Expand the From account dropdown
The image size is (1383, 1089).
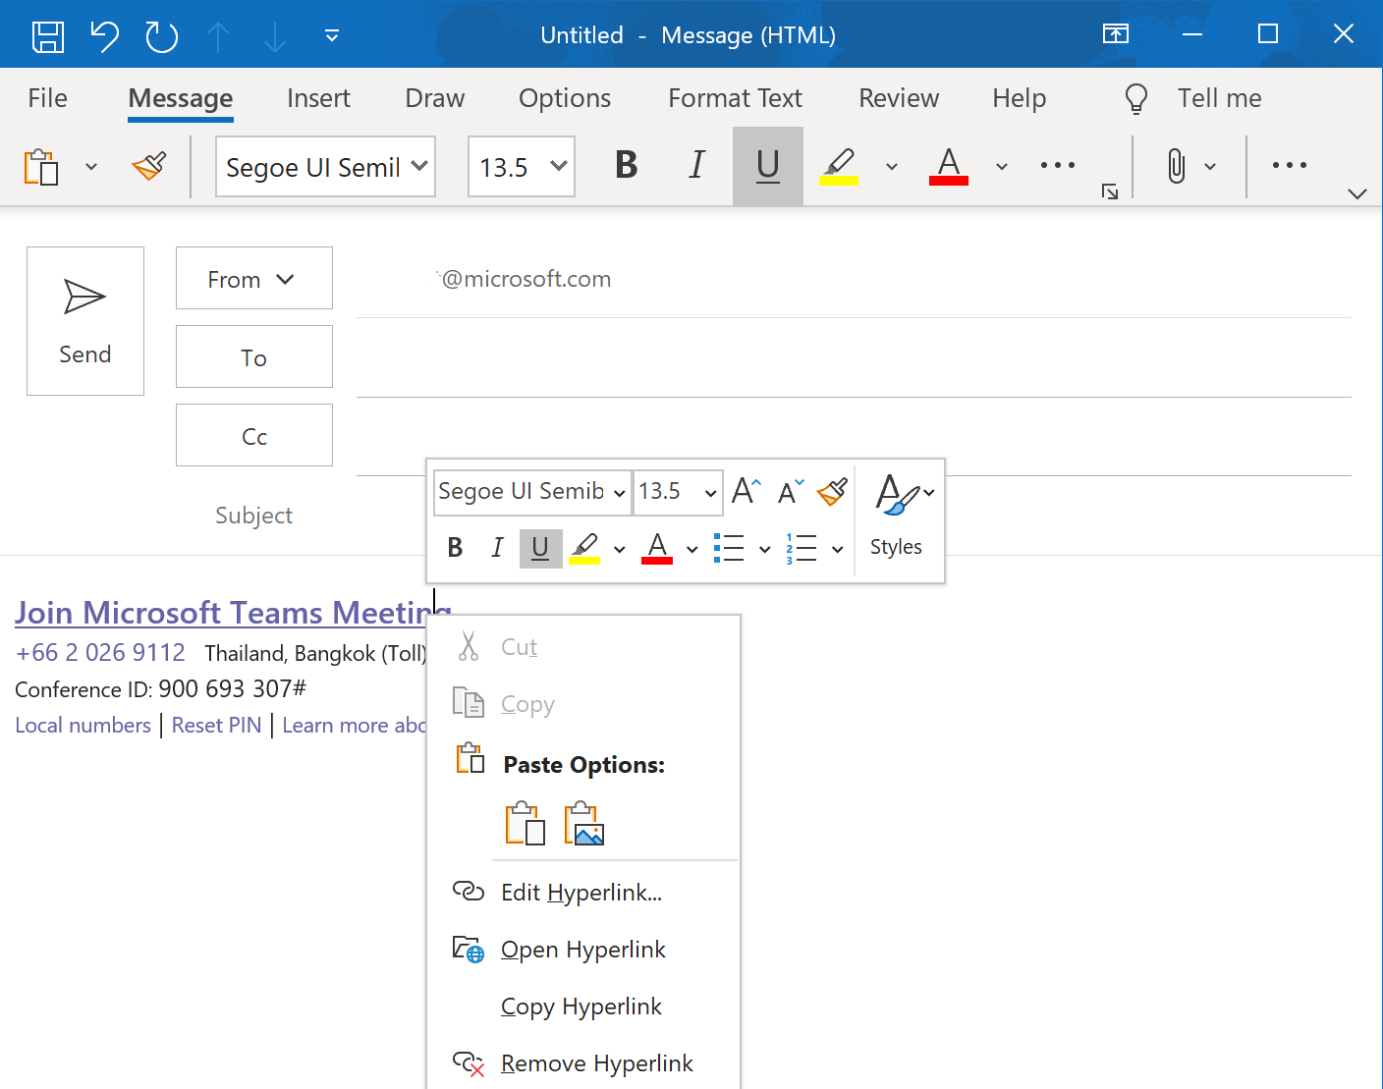(254, 279)
